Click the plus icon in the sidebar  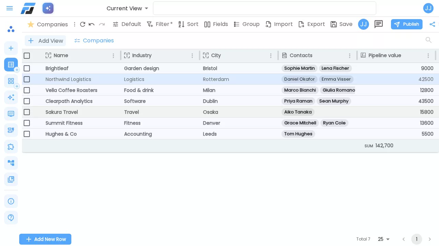pyautogui.click(x=11, y=48)
